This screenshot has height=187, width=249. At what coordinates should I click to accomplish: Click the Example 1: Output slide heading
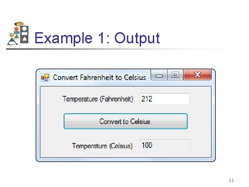pyautogui.click(x=97, y=38)
